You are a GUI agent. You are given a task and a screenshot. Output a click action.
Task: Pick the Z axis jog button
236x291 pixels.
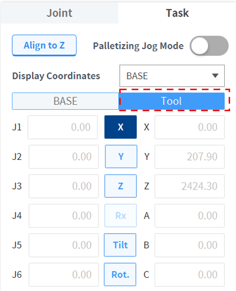121,186
